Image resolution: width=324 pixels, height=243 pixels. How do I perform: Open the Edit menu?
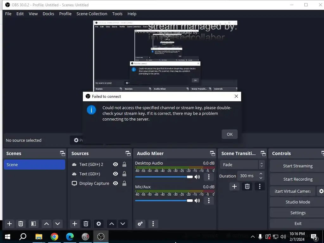(20, 14)
